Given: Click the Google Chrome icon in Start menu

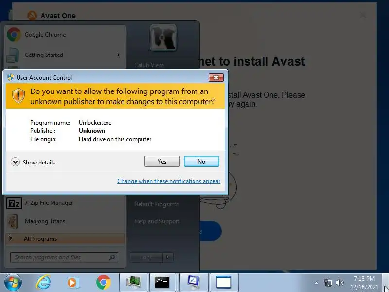Looking at the screenshot, I should click(x=14, y=35).
